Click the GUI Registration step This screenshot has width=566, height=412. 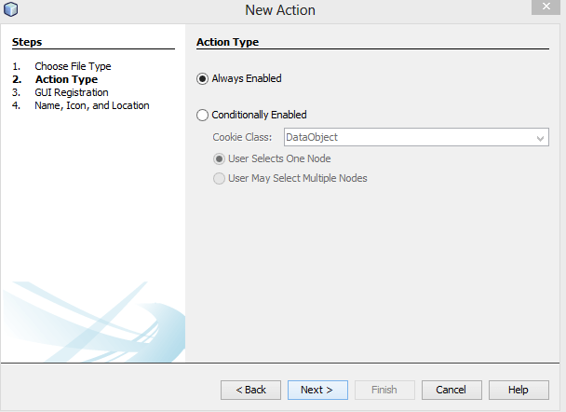pyautogui.click(x=72, y=92)
